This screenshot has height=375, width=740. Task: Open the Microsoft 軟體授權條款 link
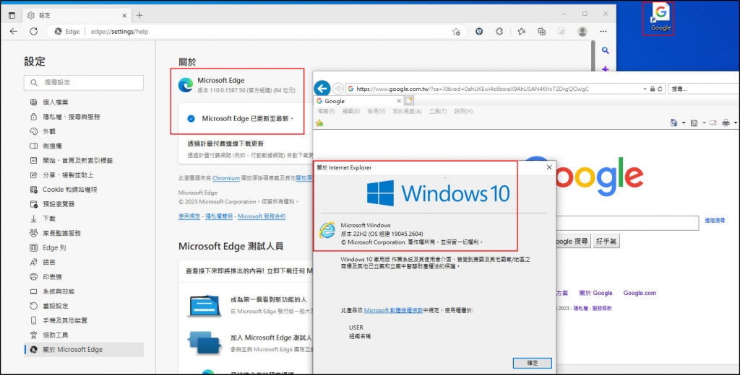(x=393, y=311)
